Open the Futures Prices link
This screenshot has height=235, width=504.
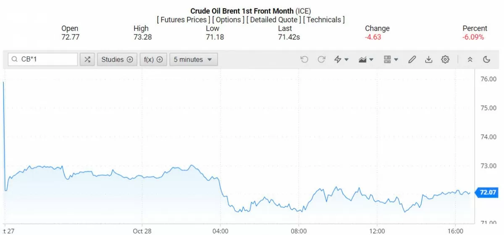[x=183, y=20]
